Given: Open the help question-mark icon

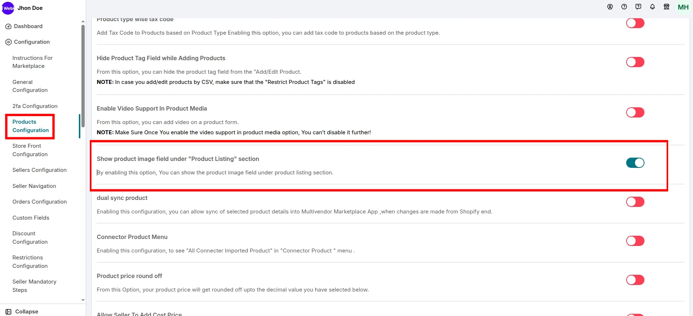Looking at the screenshot, I should (x=624, y=7).
